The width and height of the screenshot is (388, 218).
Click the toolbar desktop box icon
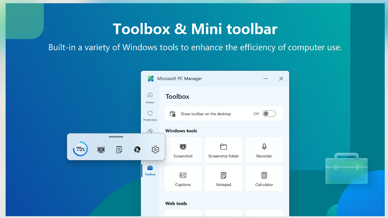click(x=173, y=114)
